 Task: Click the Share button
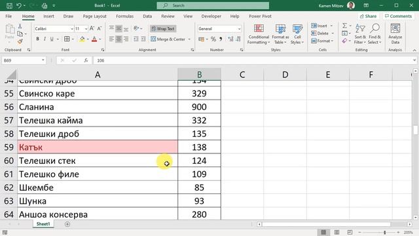pos(368,16)
